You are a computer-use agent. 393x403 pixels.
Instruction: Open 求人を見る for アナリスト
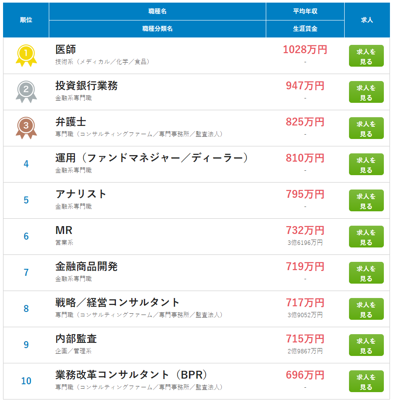pos(366,200)
